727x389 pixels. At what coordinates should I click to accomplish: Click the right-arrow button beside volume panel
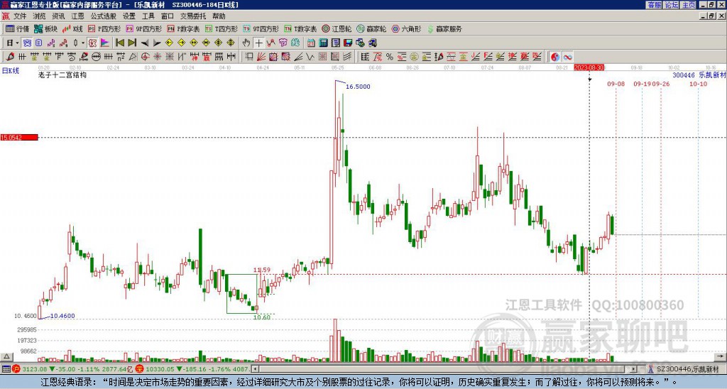720,356
